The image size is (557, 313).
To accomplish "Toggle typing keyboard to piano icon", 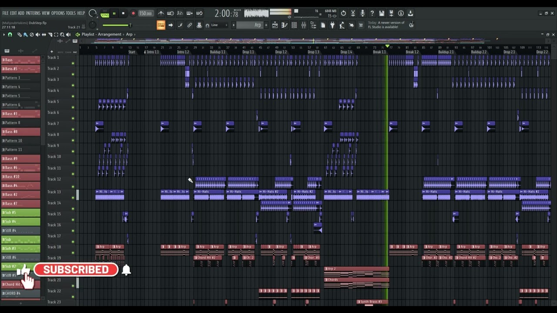I will [x=161, y=25].
